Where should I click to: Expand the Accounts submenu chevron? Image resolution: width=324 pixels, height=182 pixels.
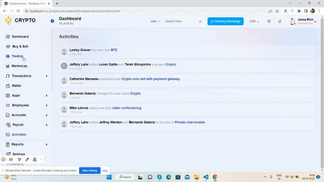tap(47, 115)
